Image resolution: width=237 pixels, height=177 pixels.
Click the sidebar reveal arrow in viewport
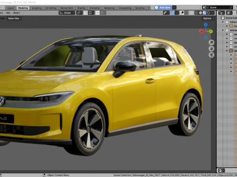(x=215, y=26)
